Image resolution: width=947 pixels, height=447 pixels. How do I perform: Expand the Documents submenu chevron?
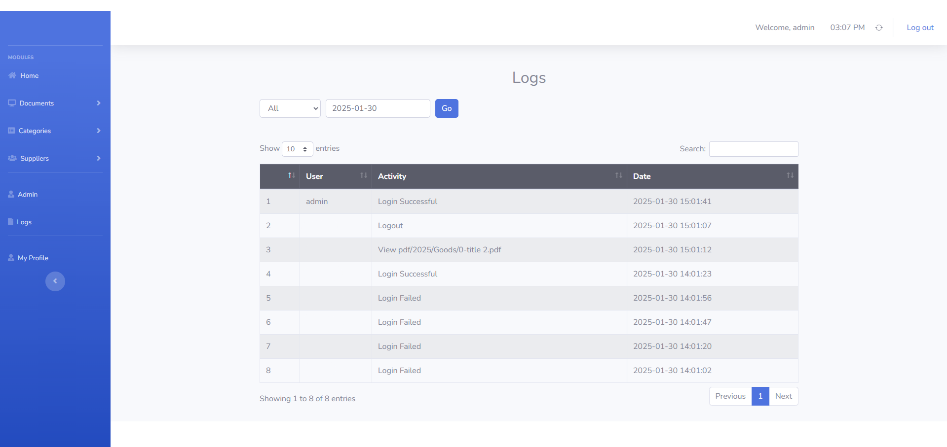[99, 103]
